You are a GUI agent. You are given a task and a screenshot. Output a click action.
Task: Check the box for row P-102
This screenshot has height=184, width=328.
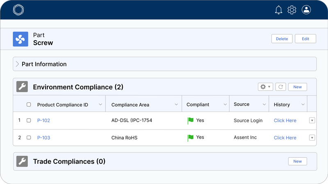click(x=29, y=120)
